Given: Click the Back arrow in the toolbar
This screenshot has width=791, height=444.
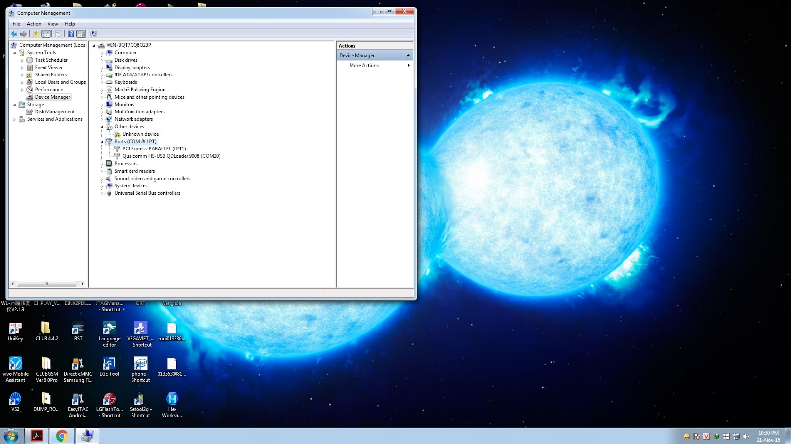Looking at the screenshot, I should (14, 34).
